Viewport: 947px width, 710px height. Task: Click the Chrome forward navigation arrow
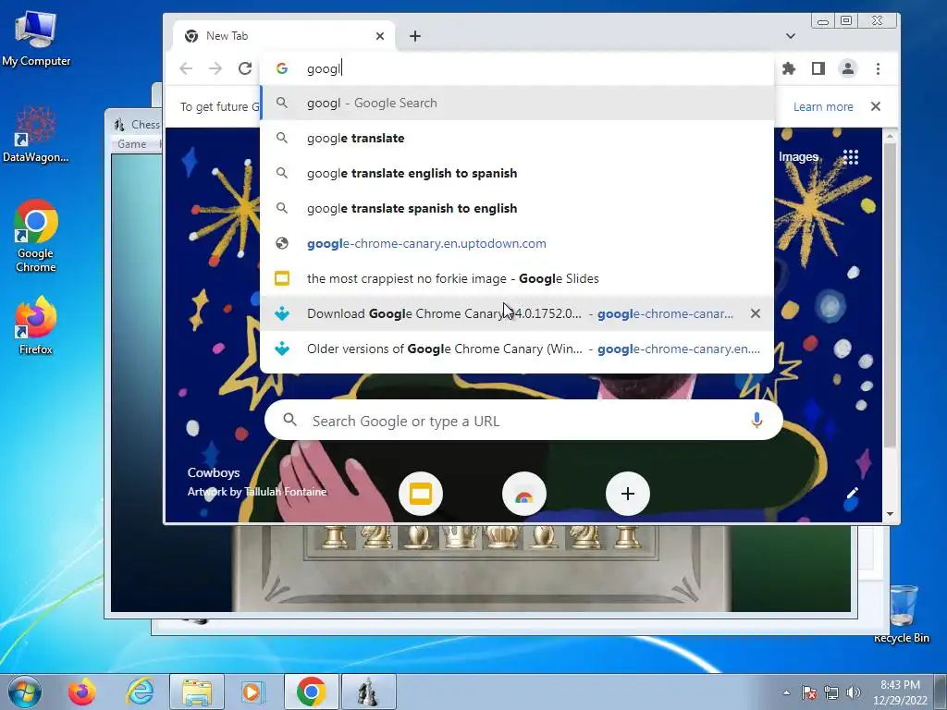(x=215, y=68)
